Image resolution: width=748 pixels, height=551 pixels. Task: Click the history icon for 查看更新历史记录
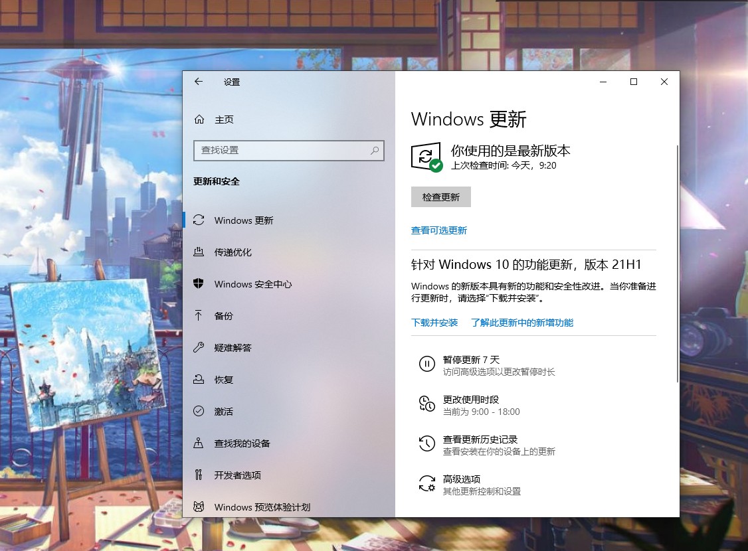[x=427, y=443]
